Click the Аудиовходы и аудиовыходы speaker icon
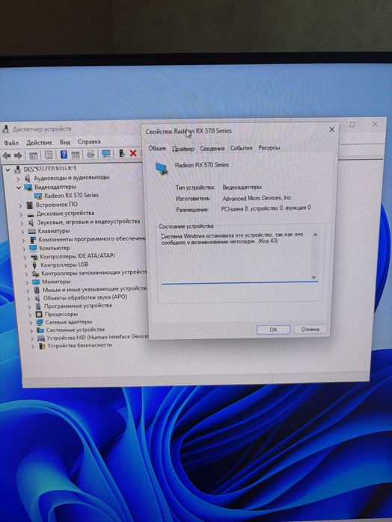The width and height of the screenshot is (392, 522). tap(28, 178)
